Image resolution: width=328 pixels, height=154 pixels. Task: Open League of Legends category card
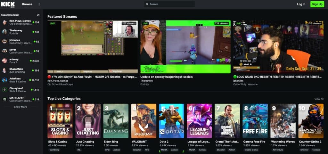[x=199, y=121]
